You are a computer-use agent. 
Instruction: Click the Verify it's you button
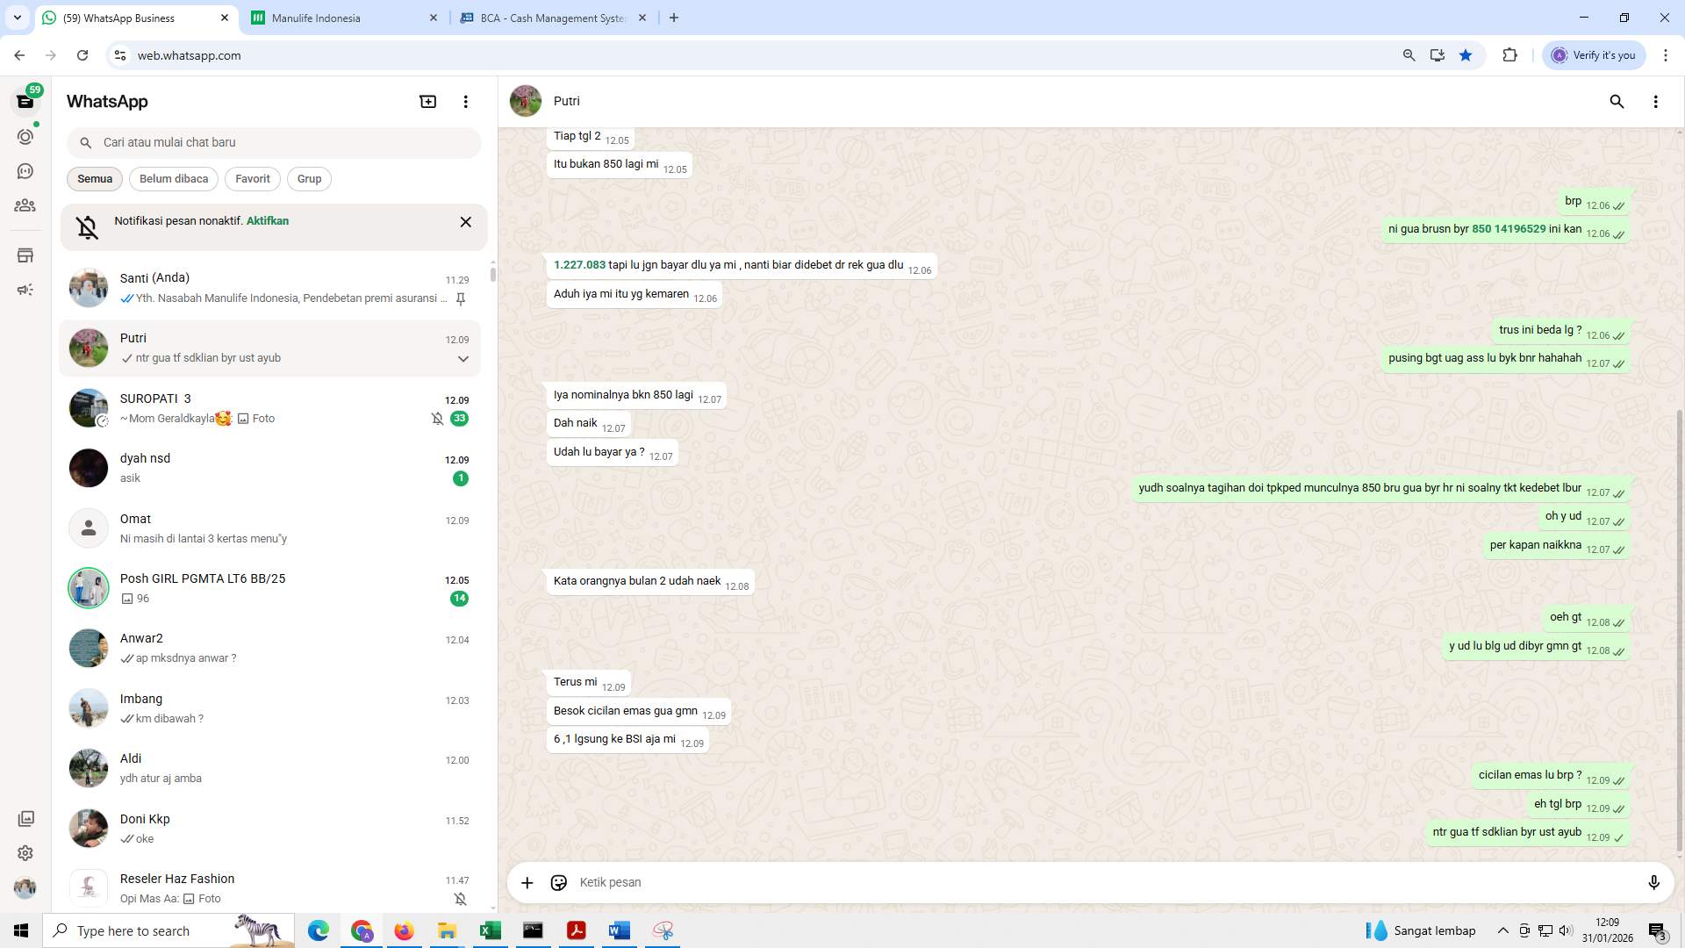click(1594, 54)
